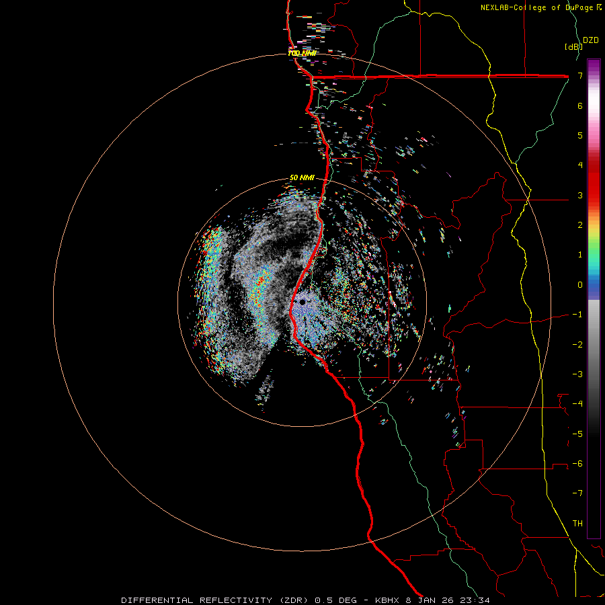The image size is (605, 605).
Task: Click the "[dB]" unit label
Action: [573, 46]
